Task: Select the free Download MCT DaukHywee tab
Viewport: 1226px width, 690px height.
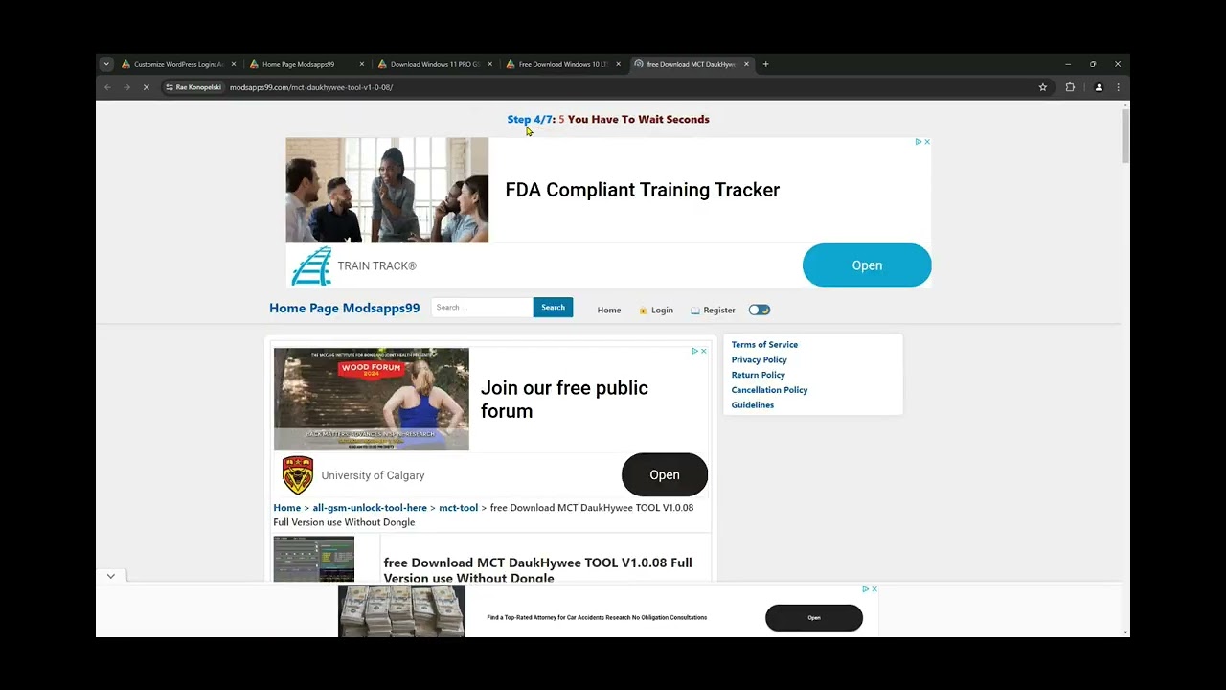Action: (x=691, y=64)
